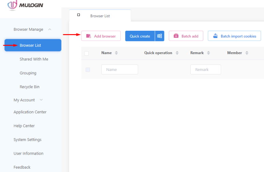Click the Windows icon beside Quick create
Viewport: 264px width, 172px height.
point(160,36)
